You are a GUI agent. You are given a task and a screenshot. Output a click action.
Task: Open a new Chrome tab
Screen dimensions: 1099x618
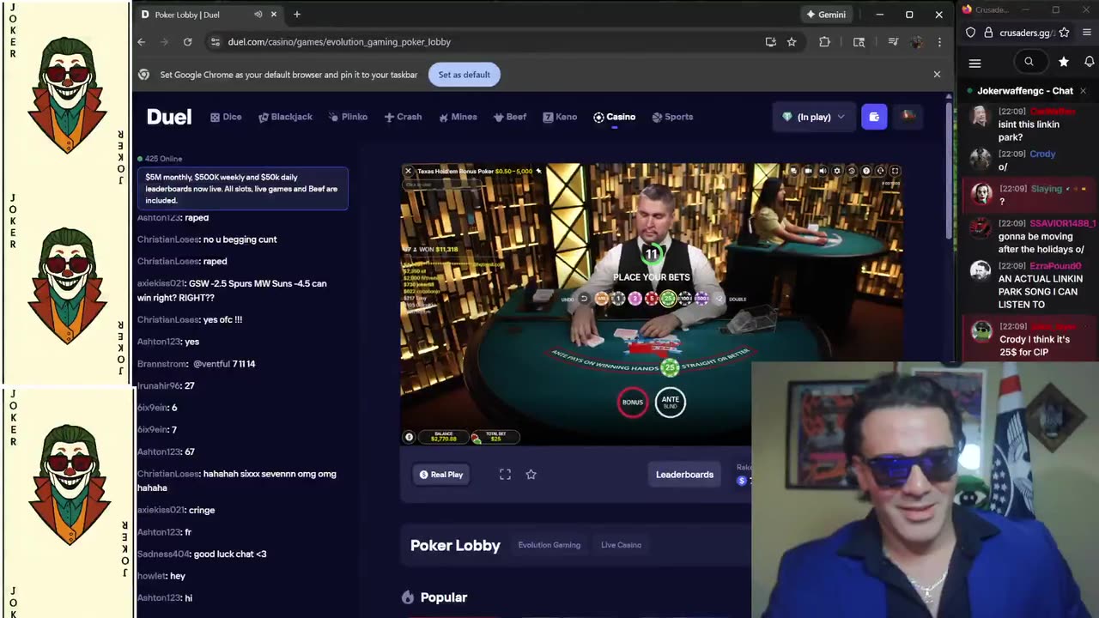tap(297, 15)
